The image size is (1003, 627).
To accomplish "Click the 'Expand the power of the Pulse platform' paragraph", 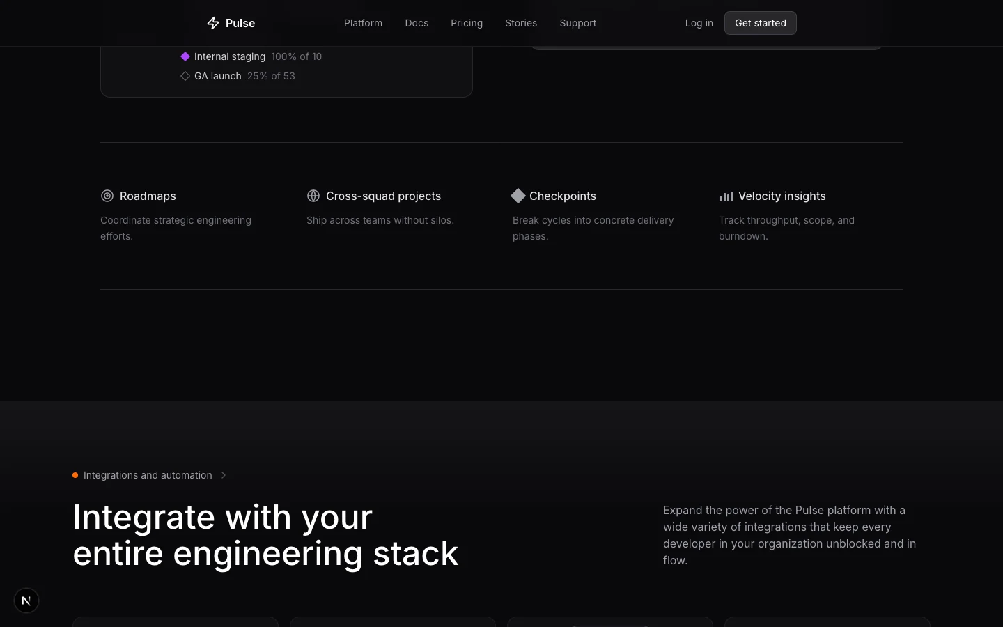I will click(789, 535).
